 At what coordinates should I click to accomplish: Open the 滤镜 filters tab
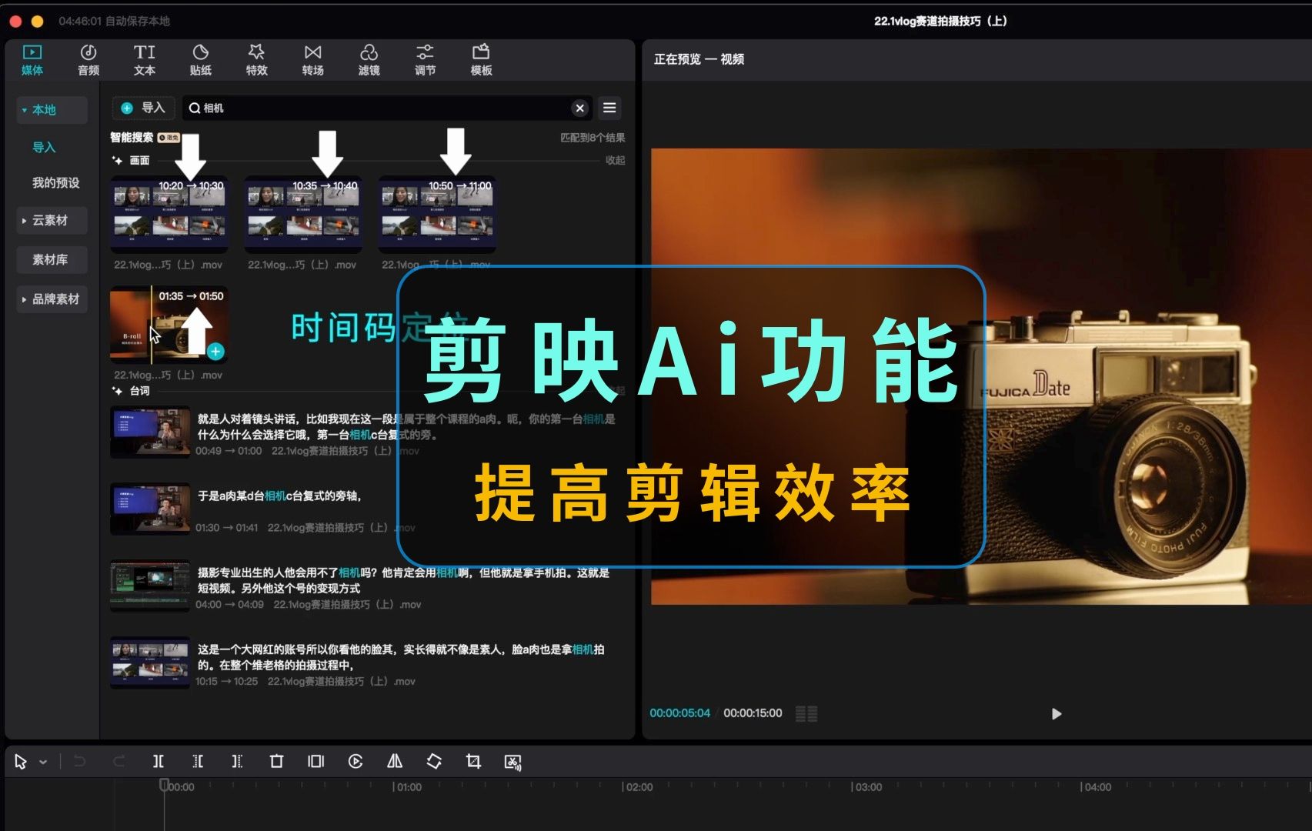click(x=369, y=60)
